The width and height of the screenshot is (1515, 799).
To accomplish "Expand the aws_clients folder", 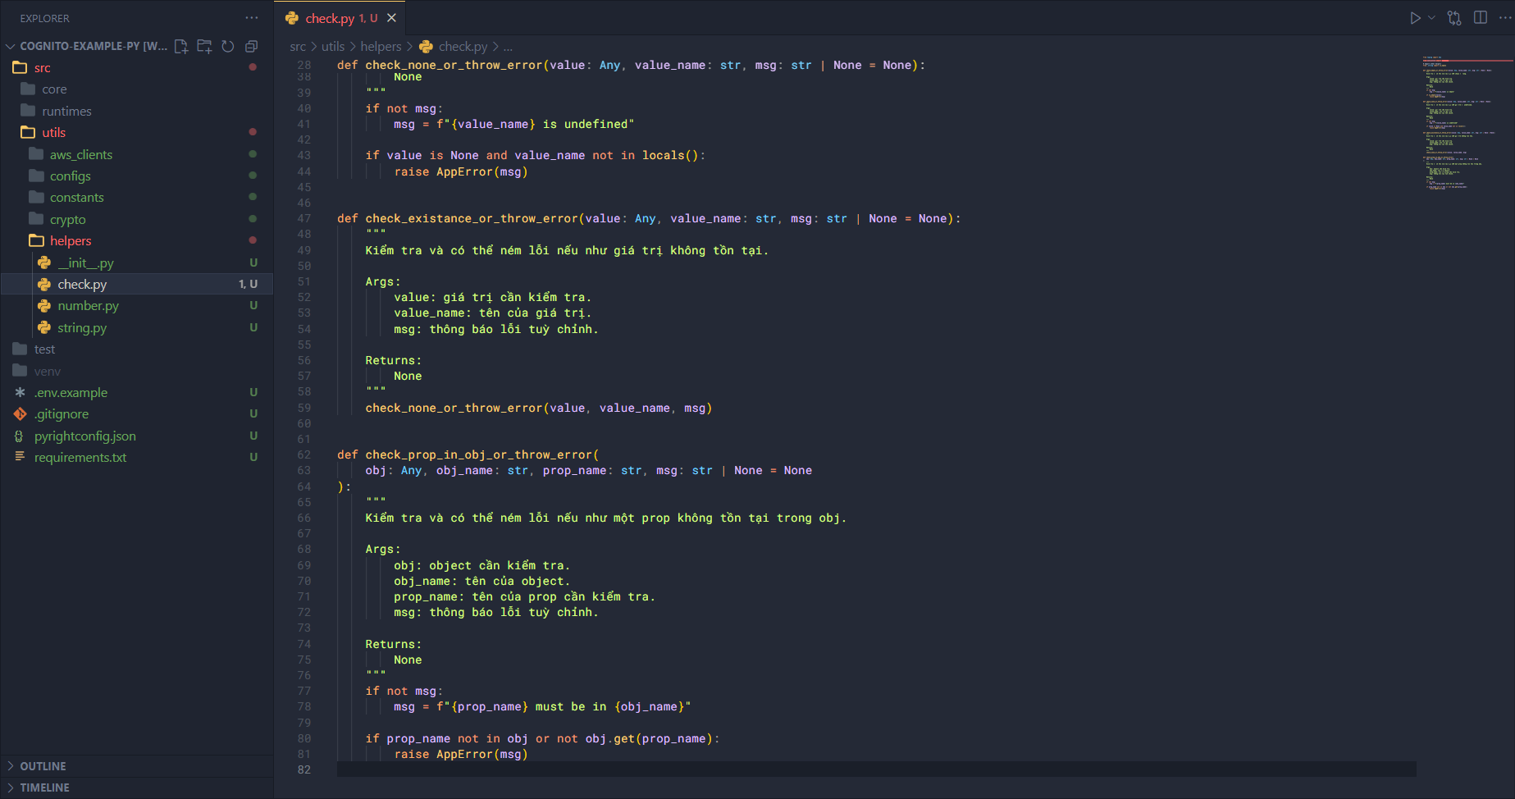I will tap(81, 155).
